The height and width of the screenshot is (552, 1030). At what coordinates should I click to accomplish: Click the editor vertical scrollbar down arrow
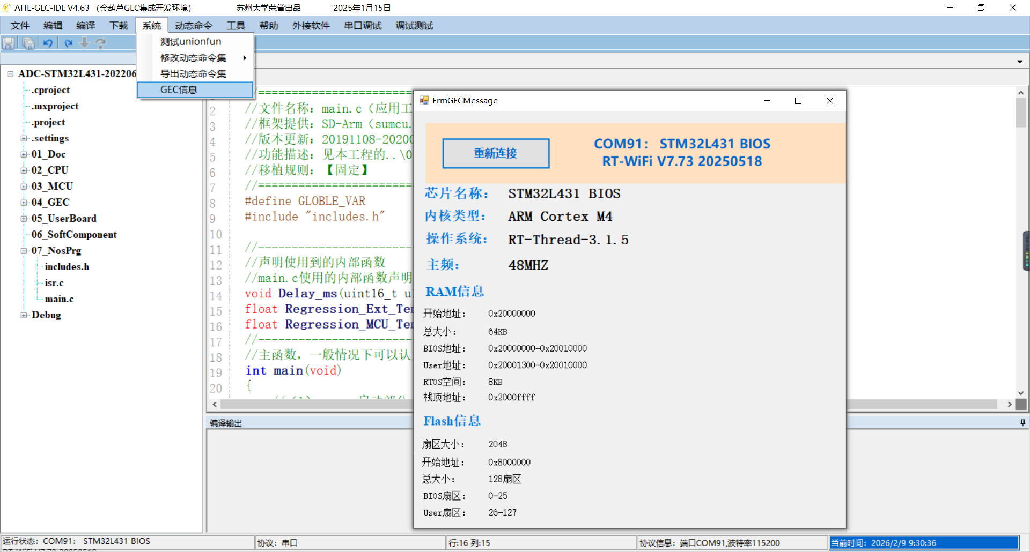(x=1021, y=393)
